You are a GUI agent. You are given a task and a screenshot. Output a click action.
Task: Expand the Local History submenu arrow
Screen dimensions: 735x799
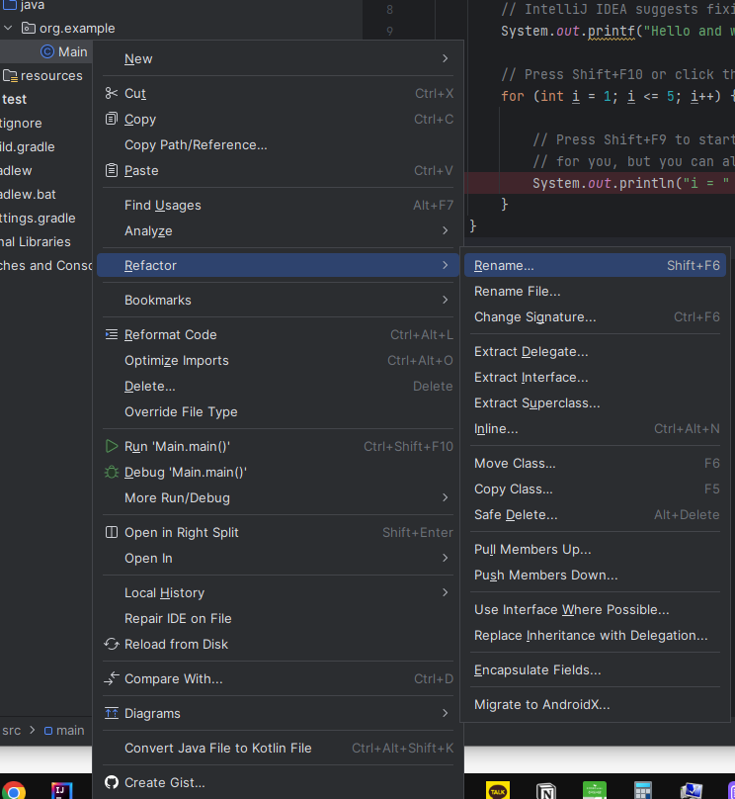[x=446, y=592]
